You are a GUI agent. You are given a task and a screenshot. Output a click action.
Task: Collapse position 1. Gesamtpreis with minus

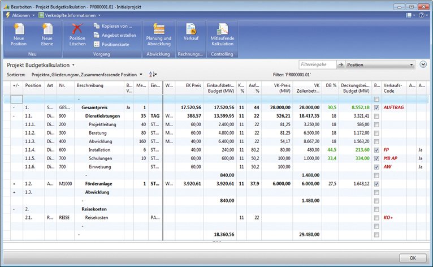tap(14, 107)
